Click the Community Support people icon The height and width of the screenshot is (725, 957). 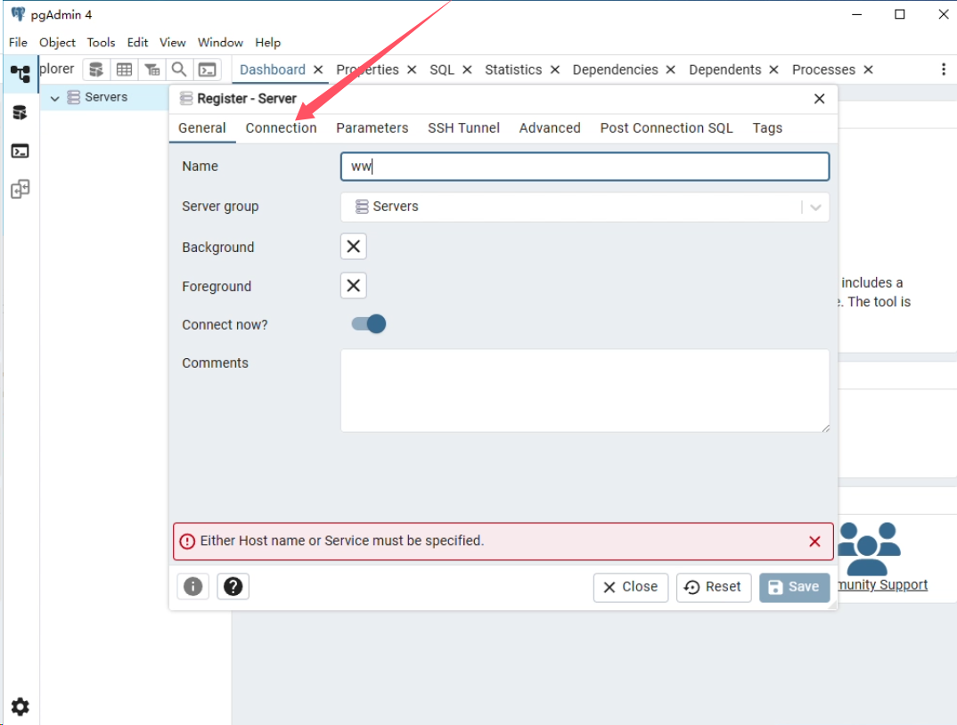tap(868, 549)
